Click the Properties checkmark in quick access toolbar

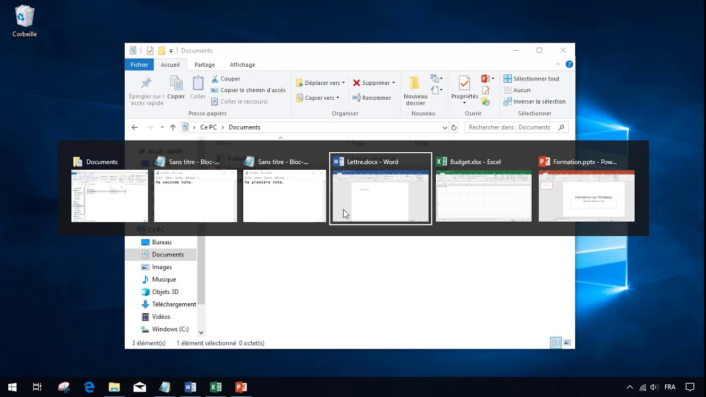point(150,51)
